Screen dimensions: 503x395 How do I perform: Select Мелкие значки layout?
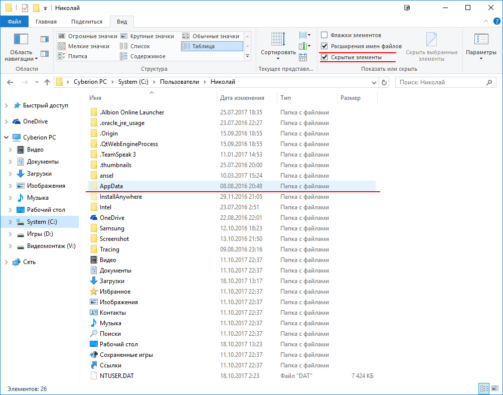pos(84,46)
